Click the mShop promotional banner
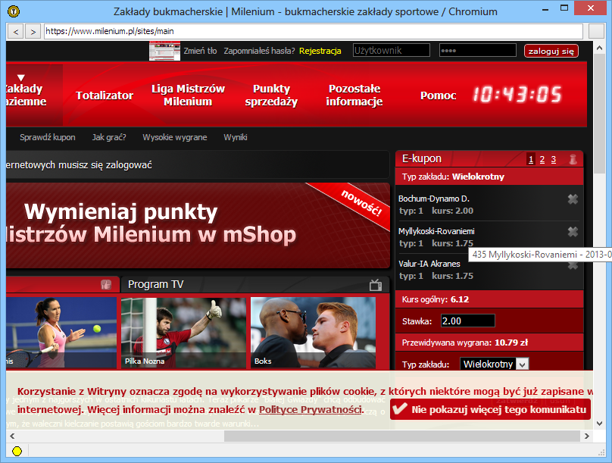Image resolution: width=612 pixels, height=463 pixels. pyautogui.click(x=198, y=225)
